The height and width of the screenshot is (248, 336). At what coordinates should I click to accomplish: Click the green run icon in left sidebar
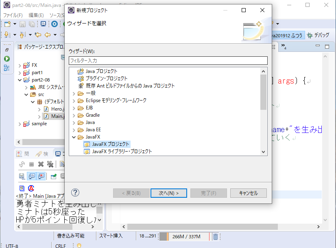pyautogui.click(x=7, y=59)
